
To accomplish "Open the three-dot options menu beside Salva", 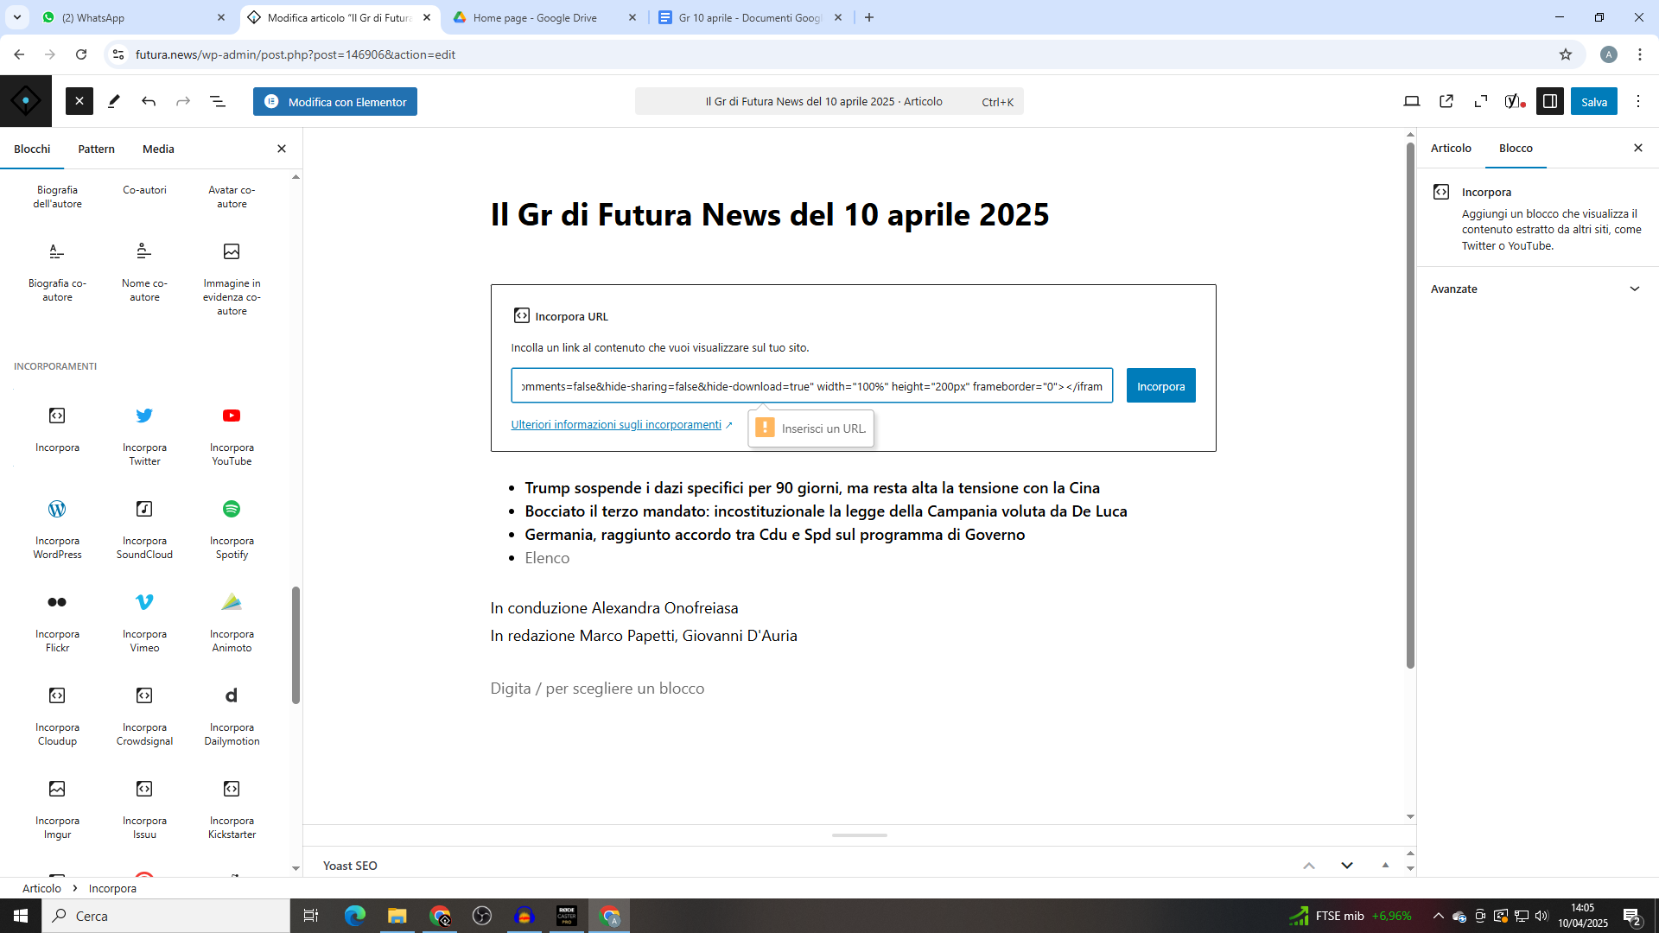I will [1638, 102].
